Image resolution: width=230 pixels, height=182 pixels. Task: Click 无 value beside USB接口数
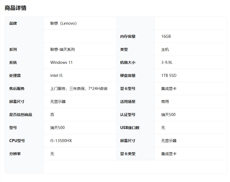tap(163, 128)
